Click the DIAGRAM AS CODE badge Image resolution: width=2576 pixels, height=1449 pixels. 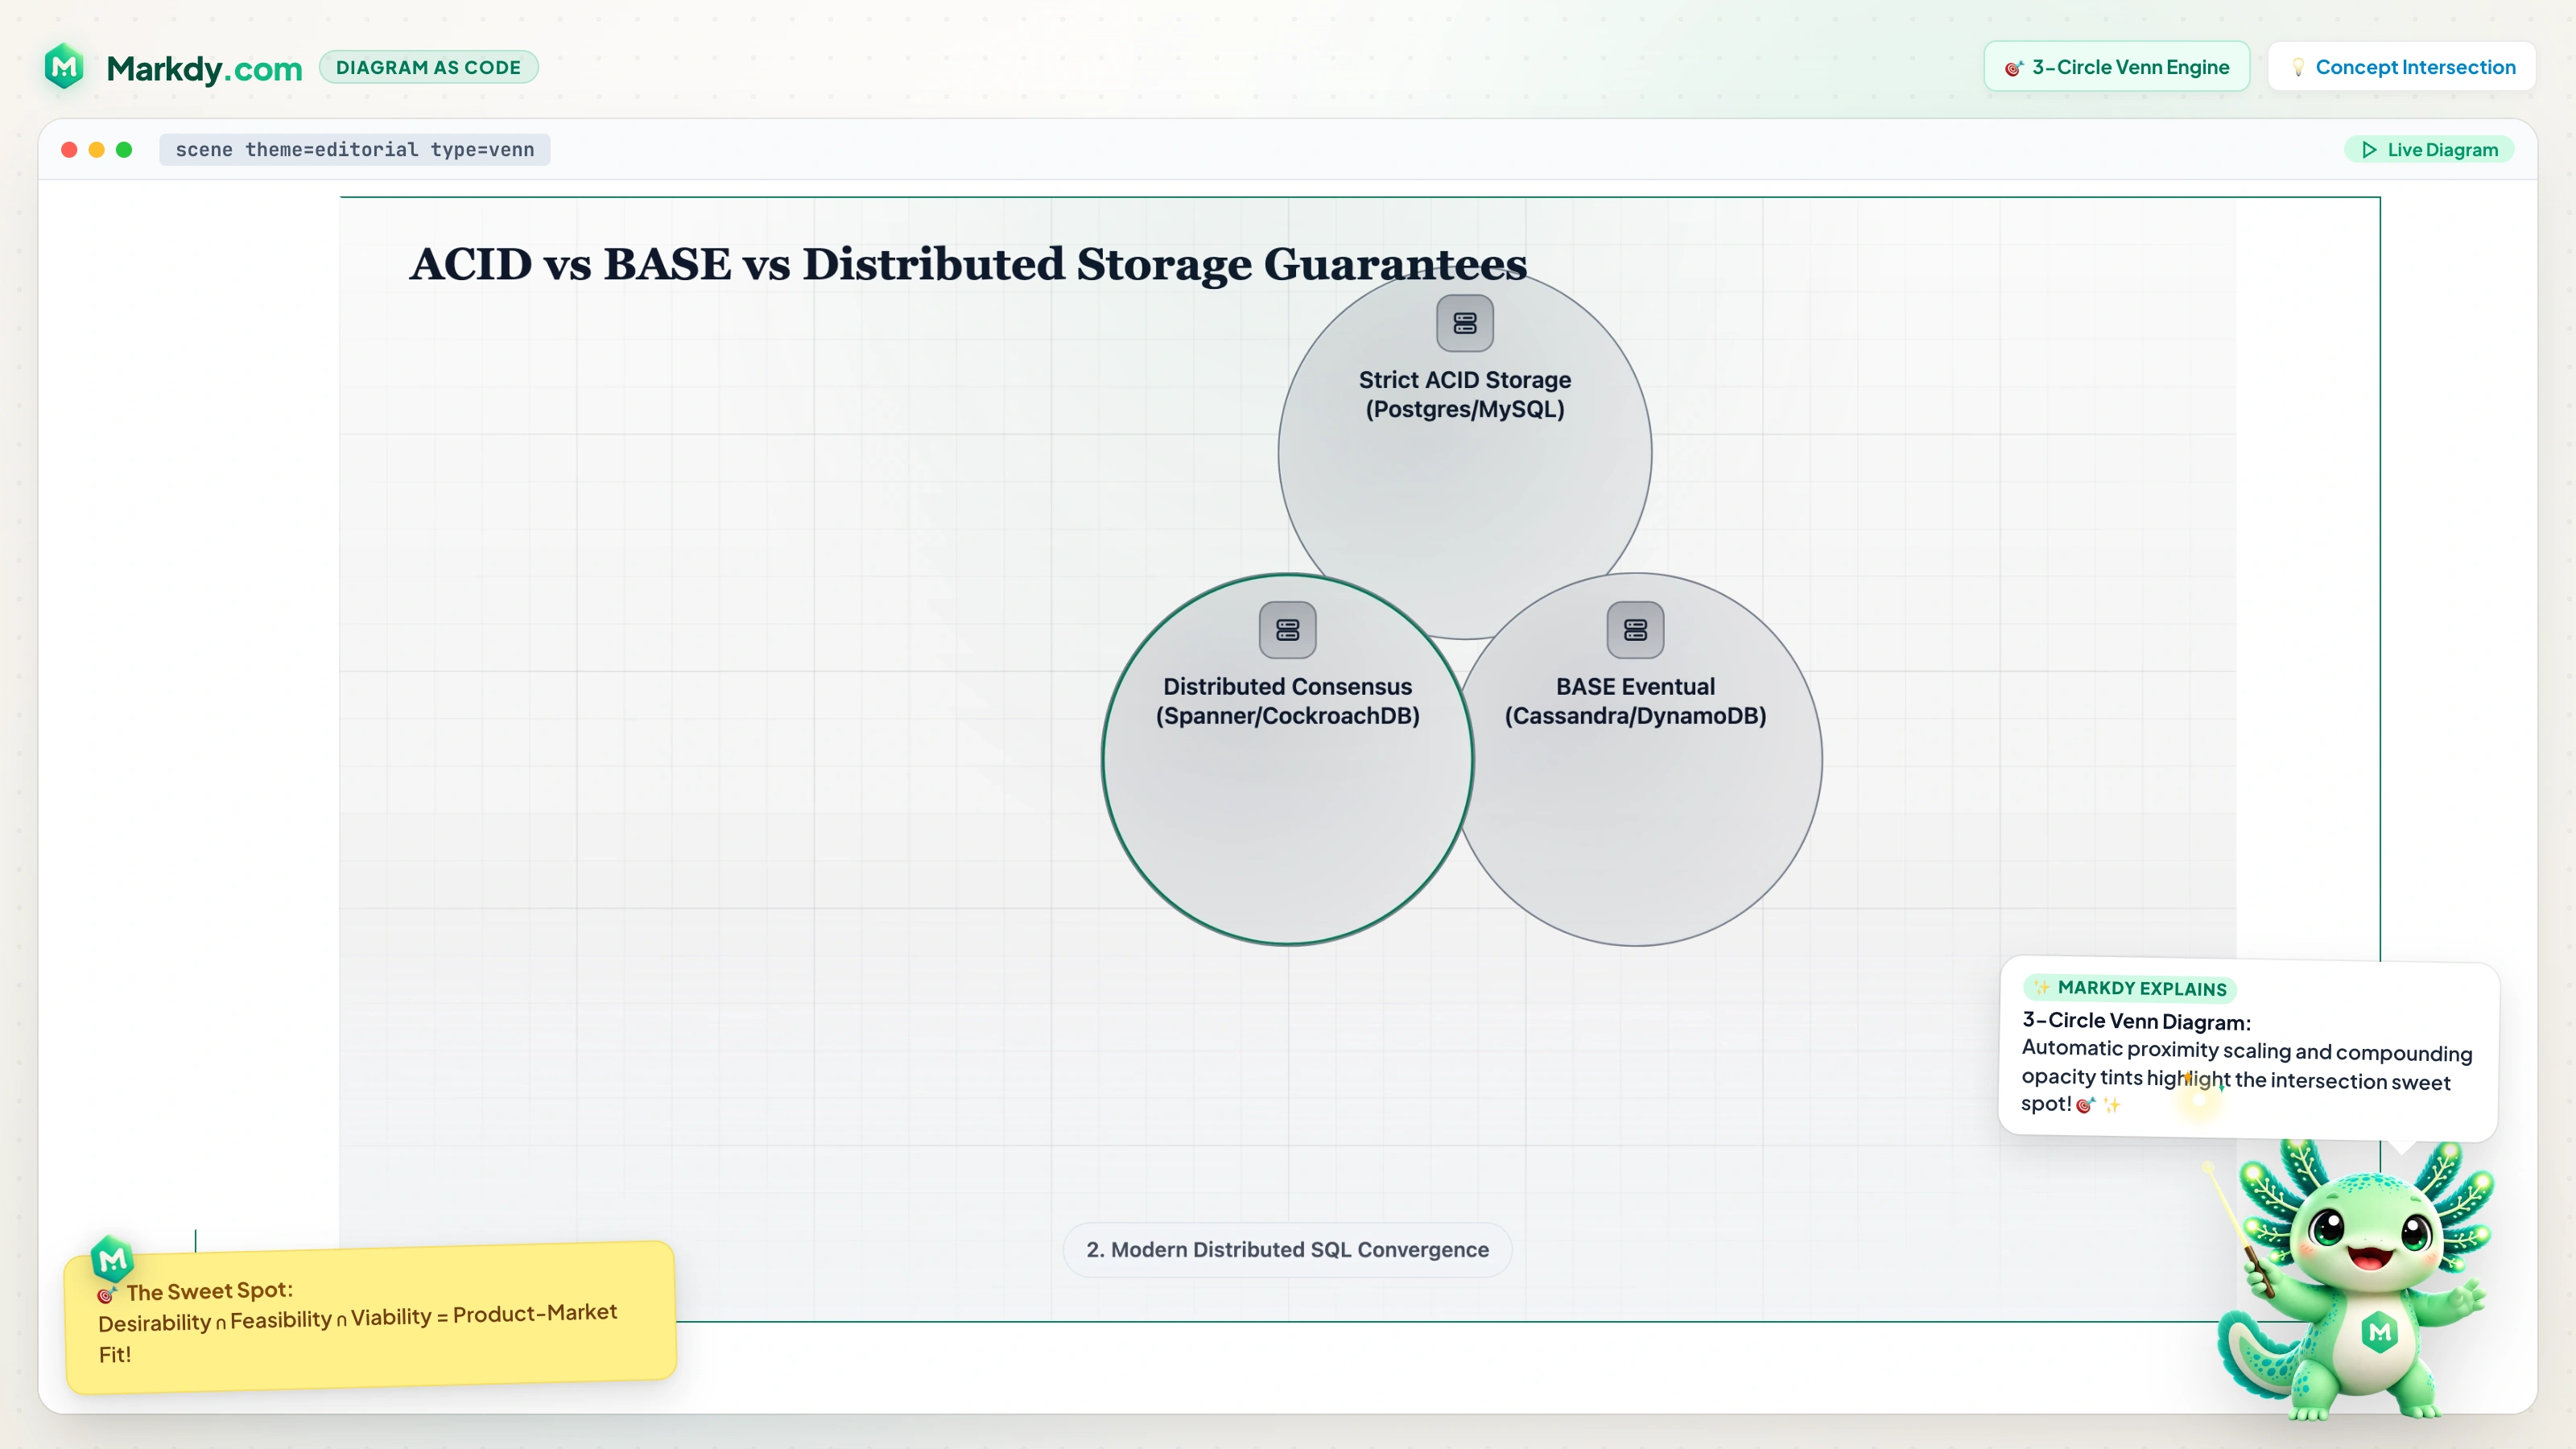click(428, 67)
